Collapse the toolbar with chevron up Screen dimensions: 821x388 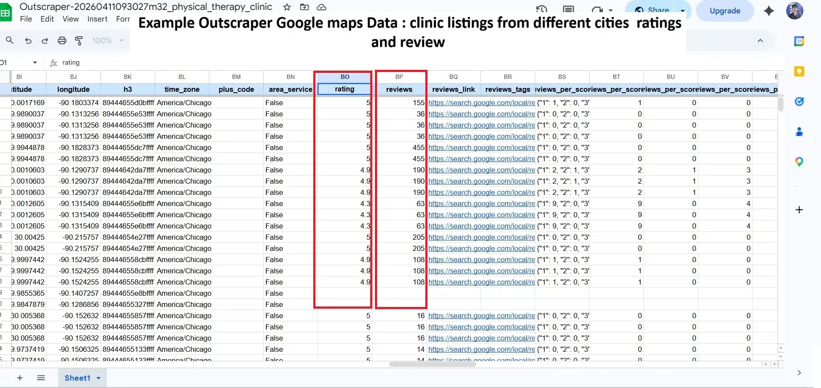tap(760, 41)
